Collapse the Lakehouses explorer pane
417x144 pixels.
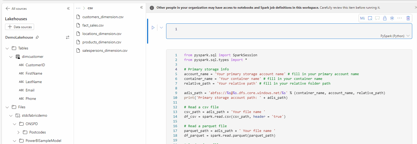point(68,8)
